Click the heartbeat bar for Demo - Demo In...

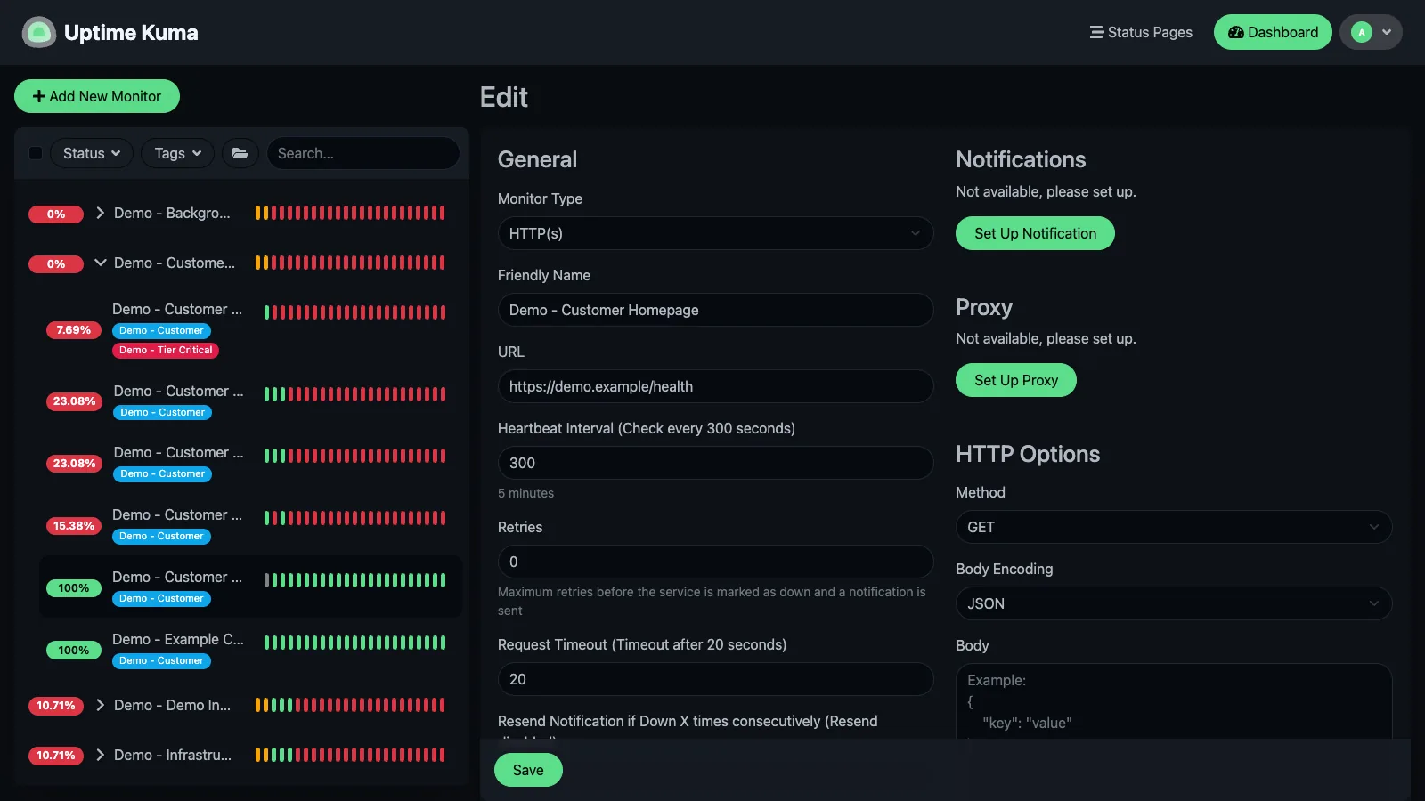[x=350, y=705]
